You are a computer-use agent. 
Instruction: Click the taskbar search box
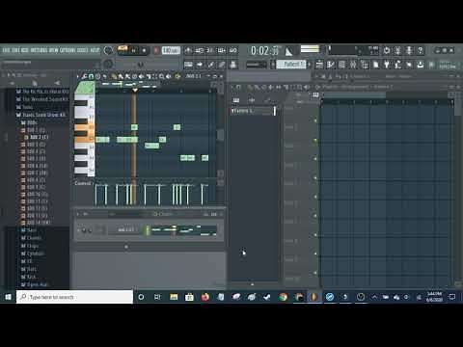click(74, 297)
